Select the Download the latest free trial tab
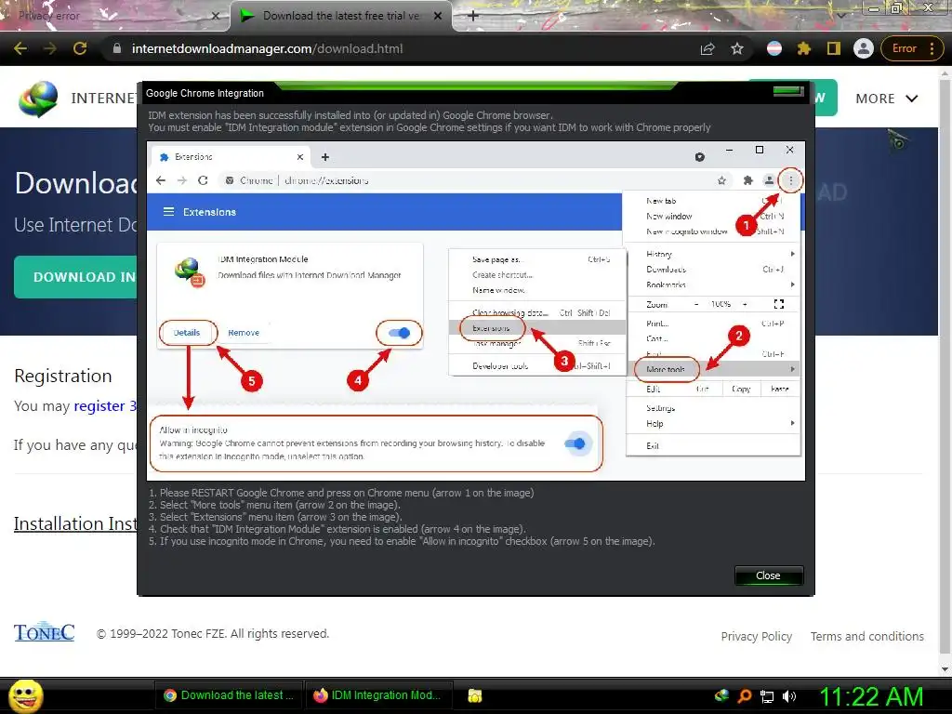Image resolution: width=952 pixels, height=714 pixels. point(341,17)
